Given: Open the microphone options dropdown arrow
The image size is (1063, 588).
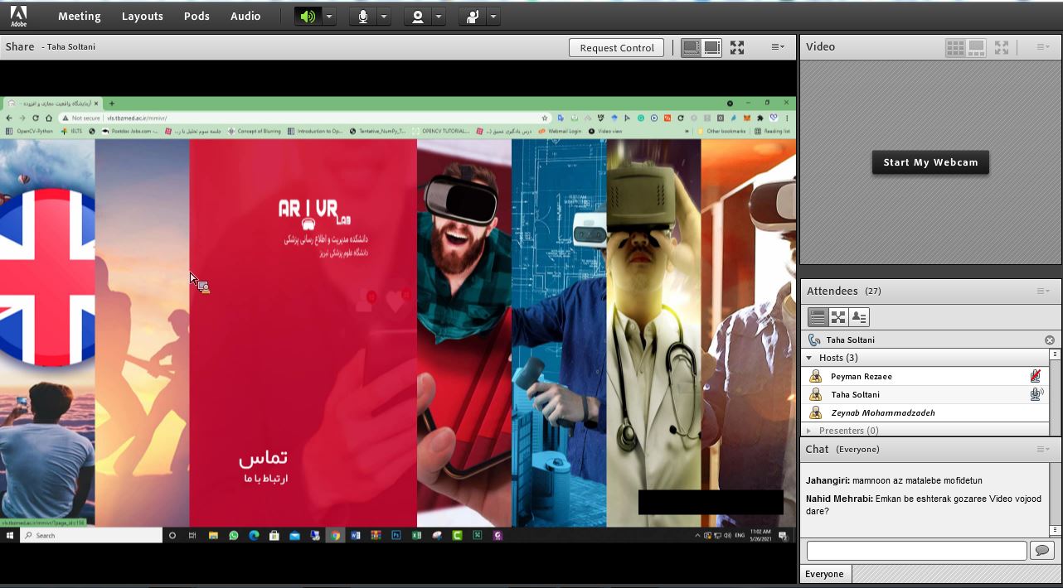Looking at the screenshot, I should (384, 17).
